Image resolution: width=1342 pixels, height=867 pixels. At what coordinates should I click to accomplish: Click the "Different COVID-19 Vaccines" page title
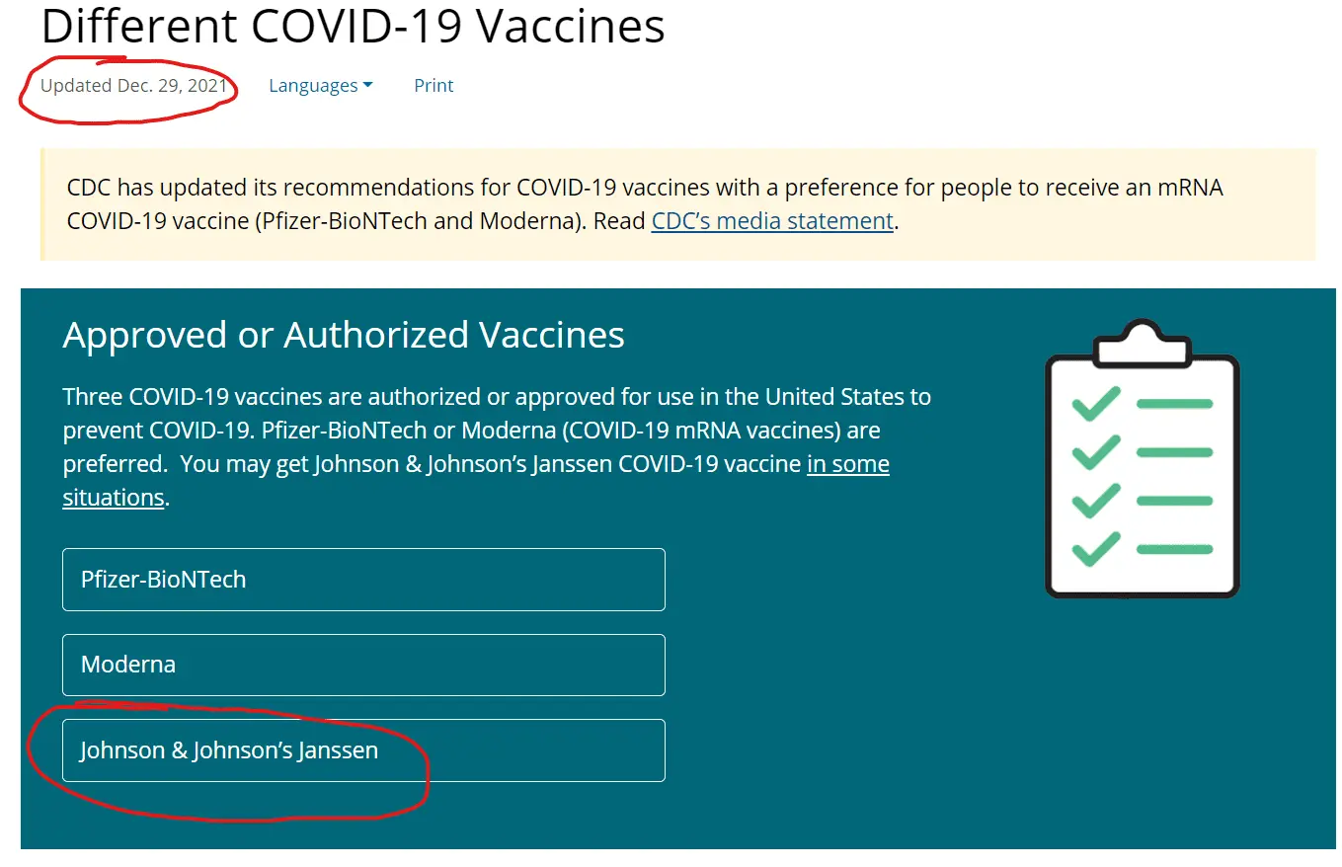[x=353, y=27]
